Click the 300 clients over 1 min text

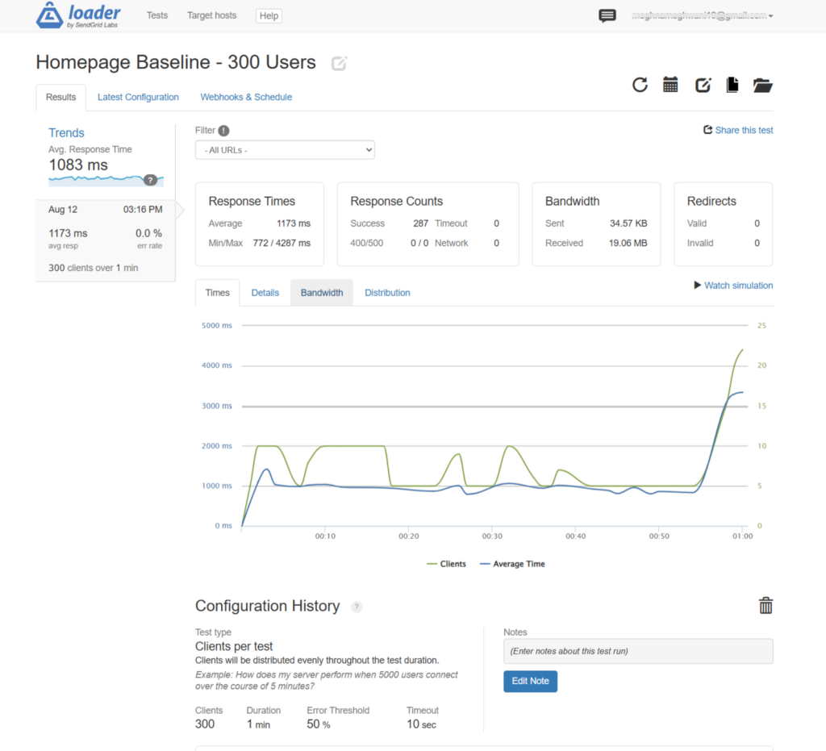94,268
